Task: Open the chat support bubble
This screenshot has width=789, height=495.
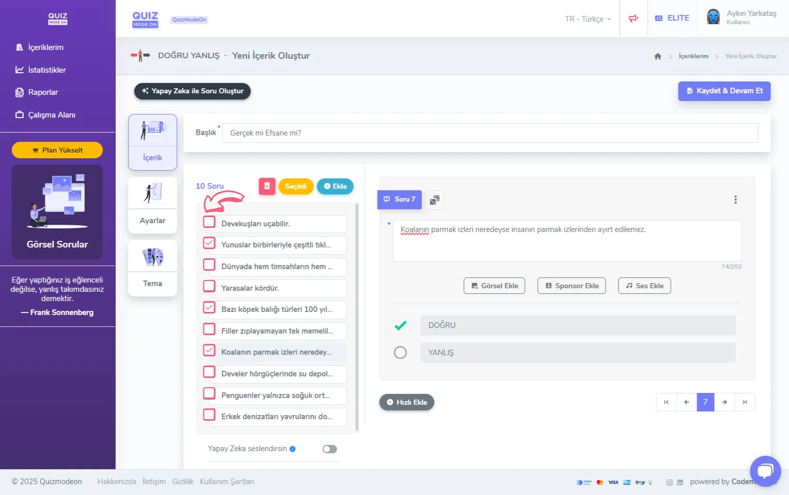Action: [x=765, y=471]
